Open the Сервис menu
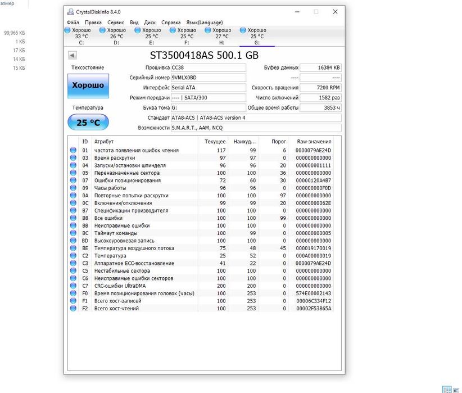 coord(116,22)
